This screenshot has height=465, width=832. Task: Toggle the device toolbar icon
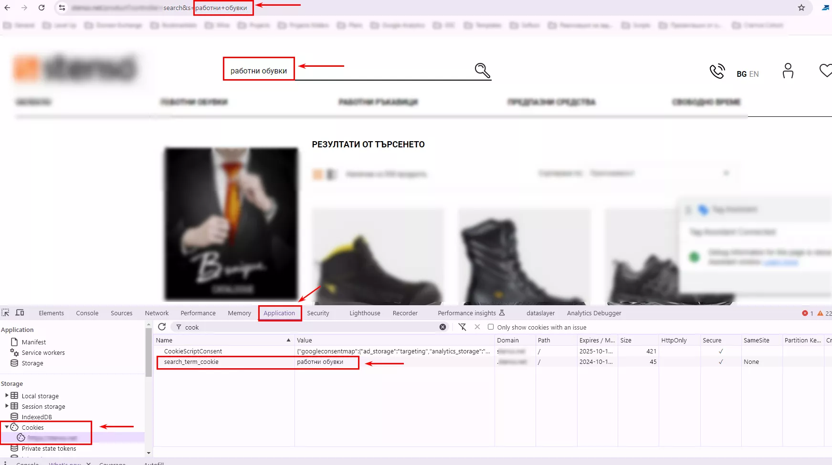[x=20, y=313]
